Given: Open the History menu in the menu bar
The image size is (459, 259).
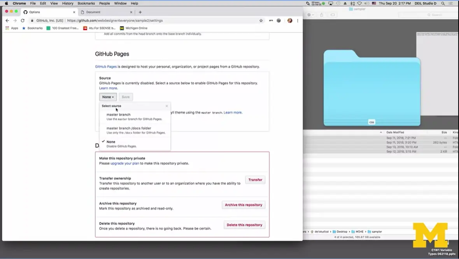Looking at the screenshot, I should tap(67, 3).
